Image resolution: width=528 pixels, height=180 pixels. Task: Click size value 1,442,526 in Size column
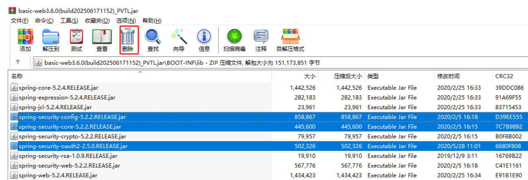[303, 88]
